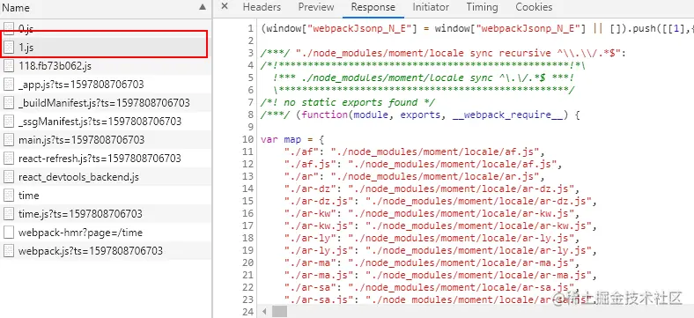Open the Cookies tab
Image resolution: width=694 pixels, height=318 pixels.
coord(534,7)
